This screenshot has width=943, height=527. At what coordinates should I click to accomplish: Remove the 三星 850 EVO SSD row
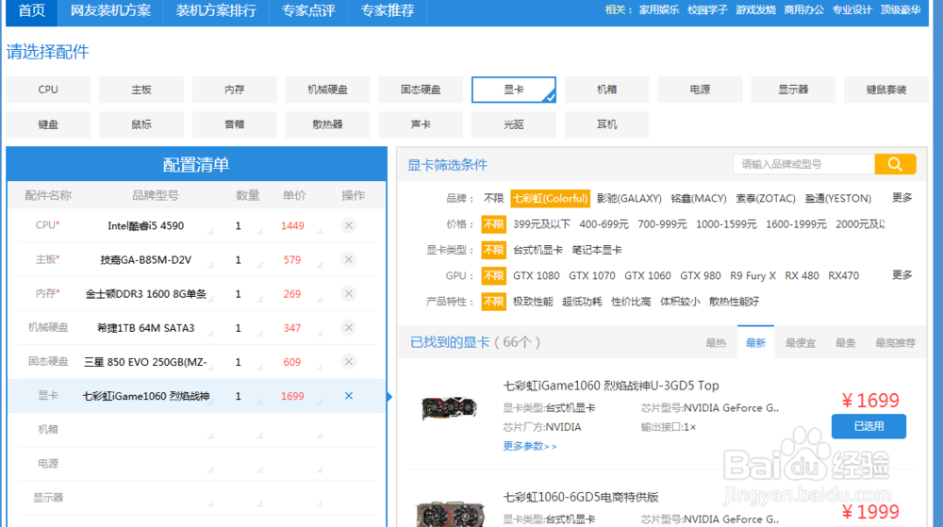coord(348,362)
